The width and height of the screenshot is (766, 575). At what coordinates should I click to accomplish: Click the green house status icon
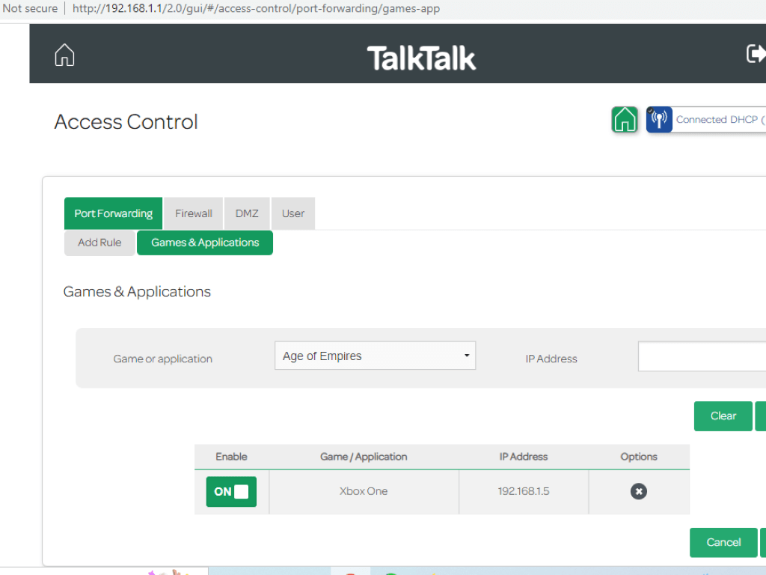click(x=625, y=119)
